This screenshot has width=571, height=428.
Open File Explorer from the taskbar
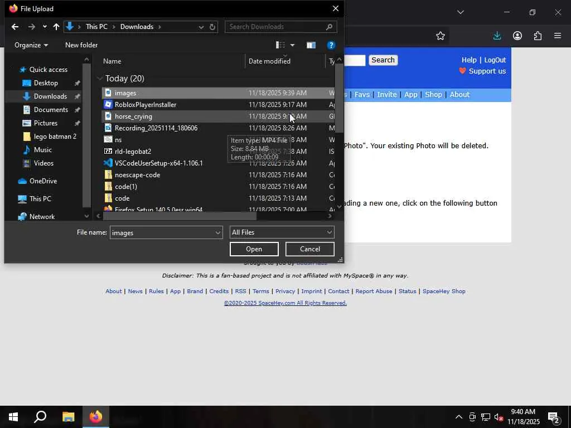tap(68, 417)
